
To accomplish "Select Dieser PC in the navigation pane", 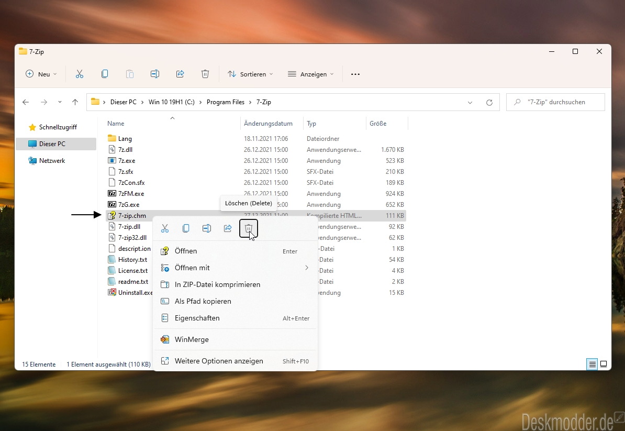I will [56, 144].
